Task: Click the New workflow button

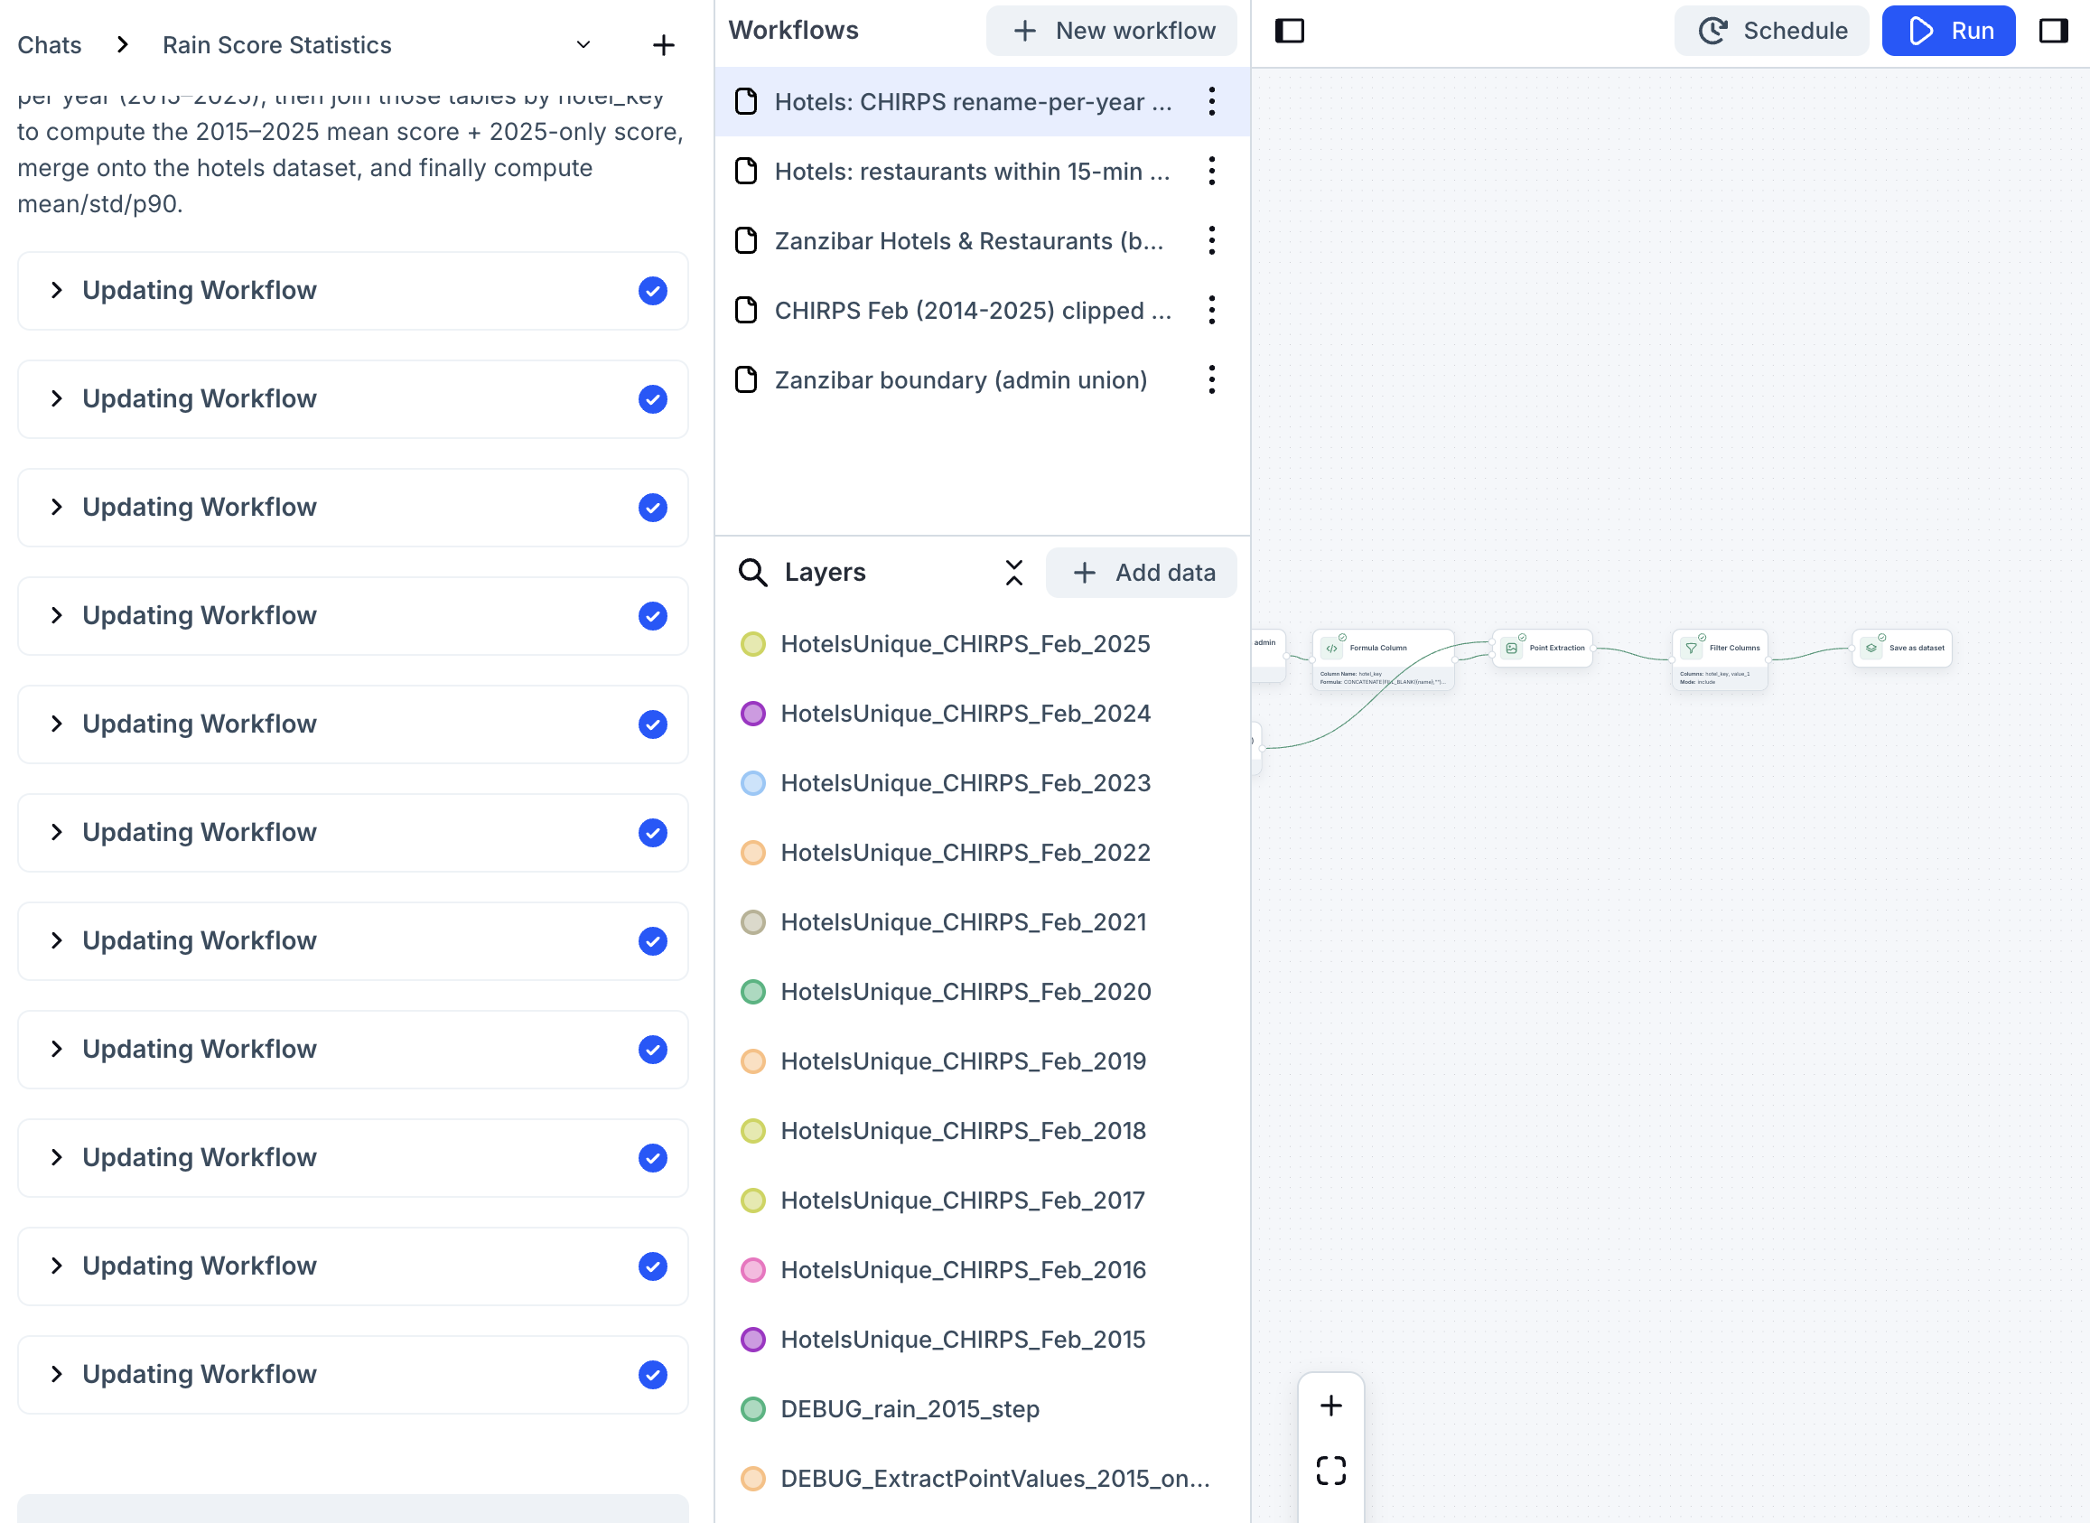Action: point(1111,31)
